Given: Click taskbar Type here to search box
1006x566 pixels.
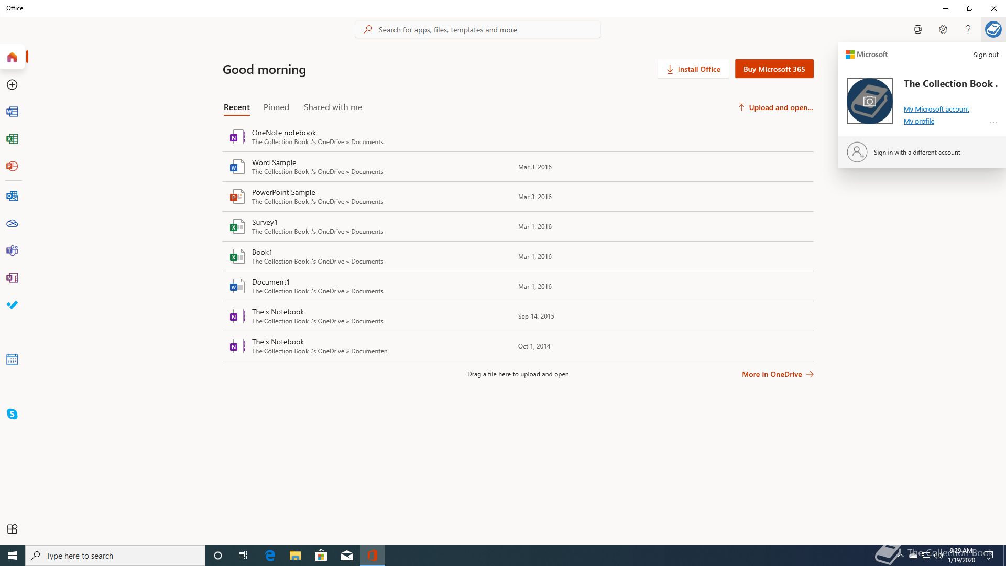Looking at the screenshot, I should 115,556.
